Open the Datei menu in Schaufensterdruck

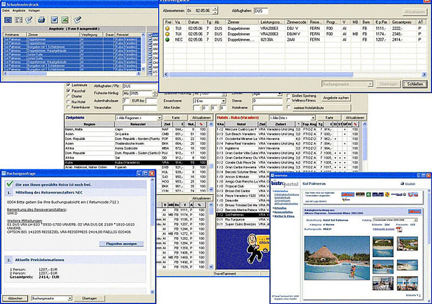click(6, 10)
